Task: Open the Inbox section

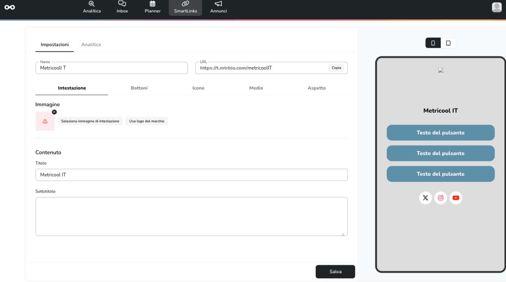Action: point(122,7)
